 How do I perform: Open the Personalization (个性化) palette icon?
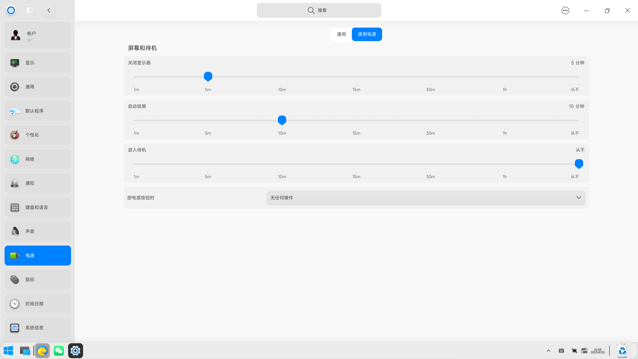[x=15, y=135]
